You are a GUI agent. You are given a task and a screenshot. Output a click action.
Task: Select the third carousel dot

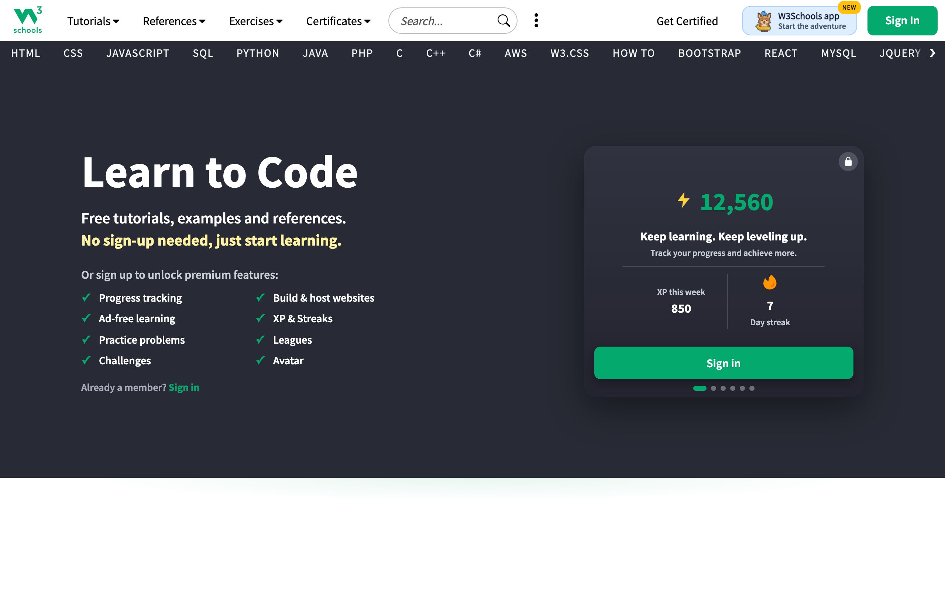tap(723, 388)
